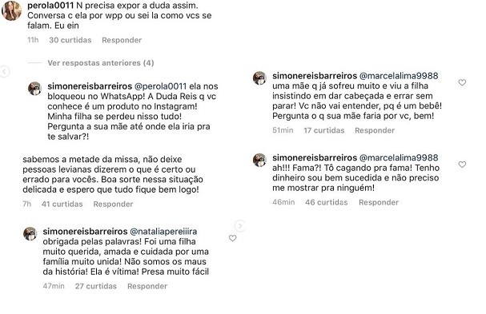View the '46 curtidas' likes list
This screenshot has width=486, height=314.
pos(327,202)
